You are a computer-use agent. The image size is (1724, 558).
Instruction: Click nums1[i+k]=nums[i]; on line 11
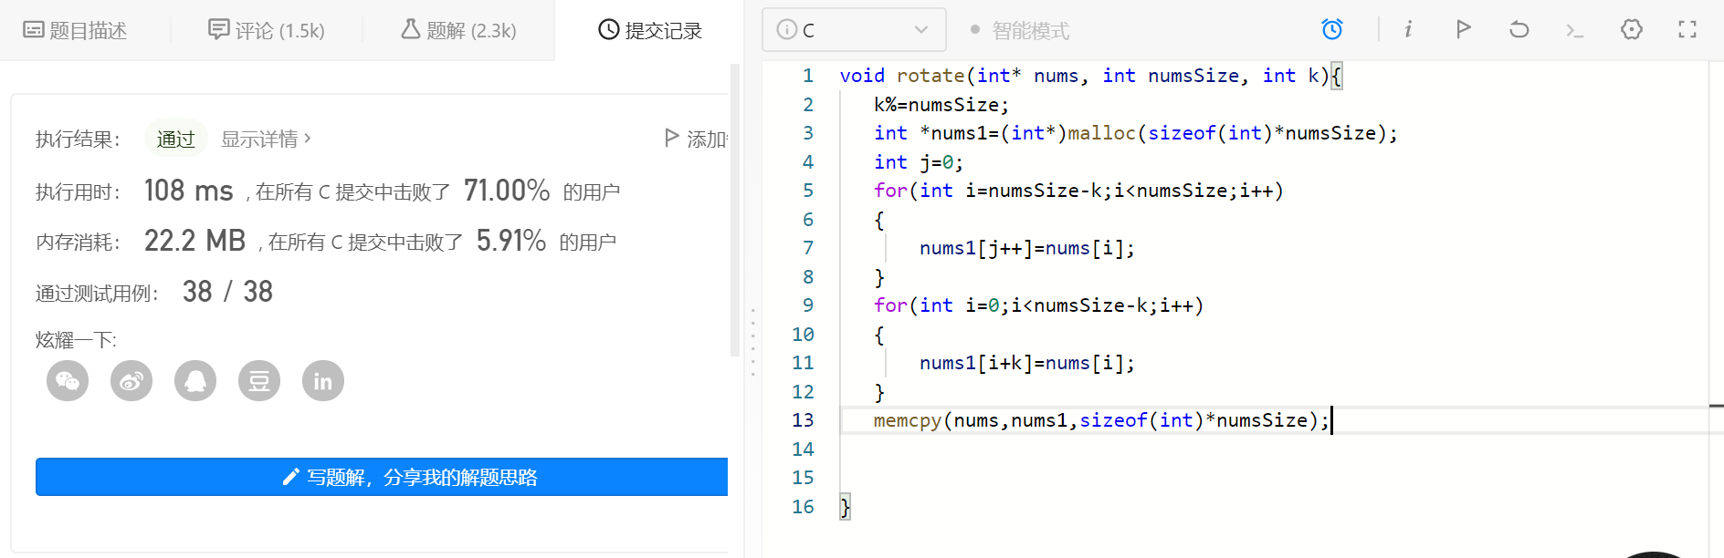pos(1027,363)
